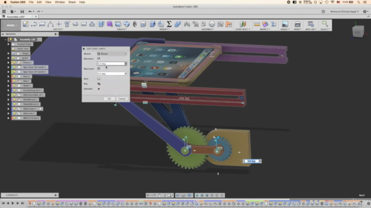
Task: Expand the Named Views node
Action: pos(8,44)
